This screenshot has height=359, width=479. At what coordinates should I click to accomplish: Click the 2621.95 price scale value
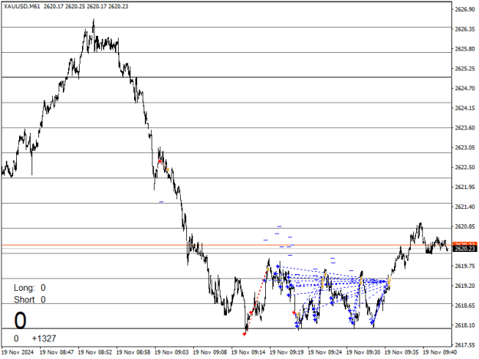coord(464,187)
